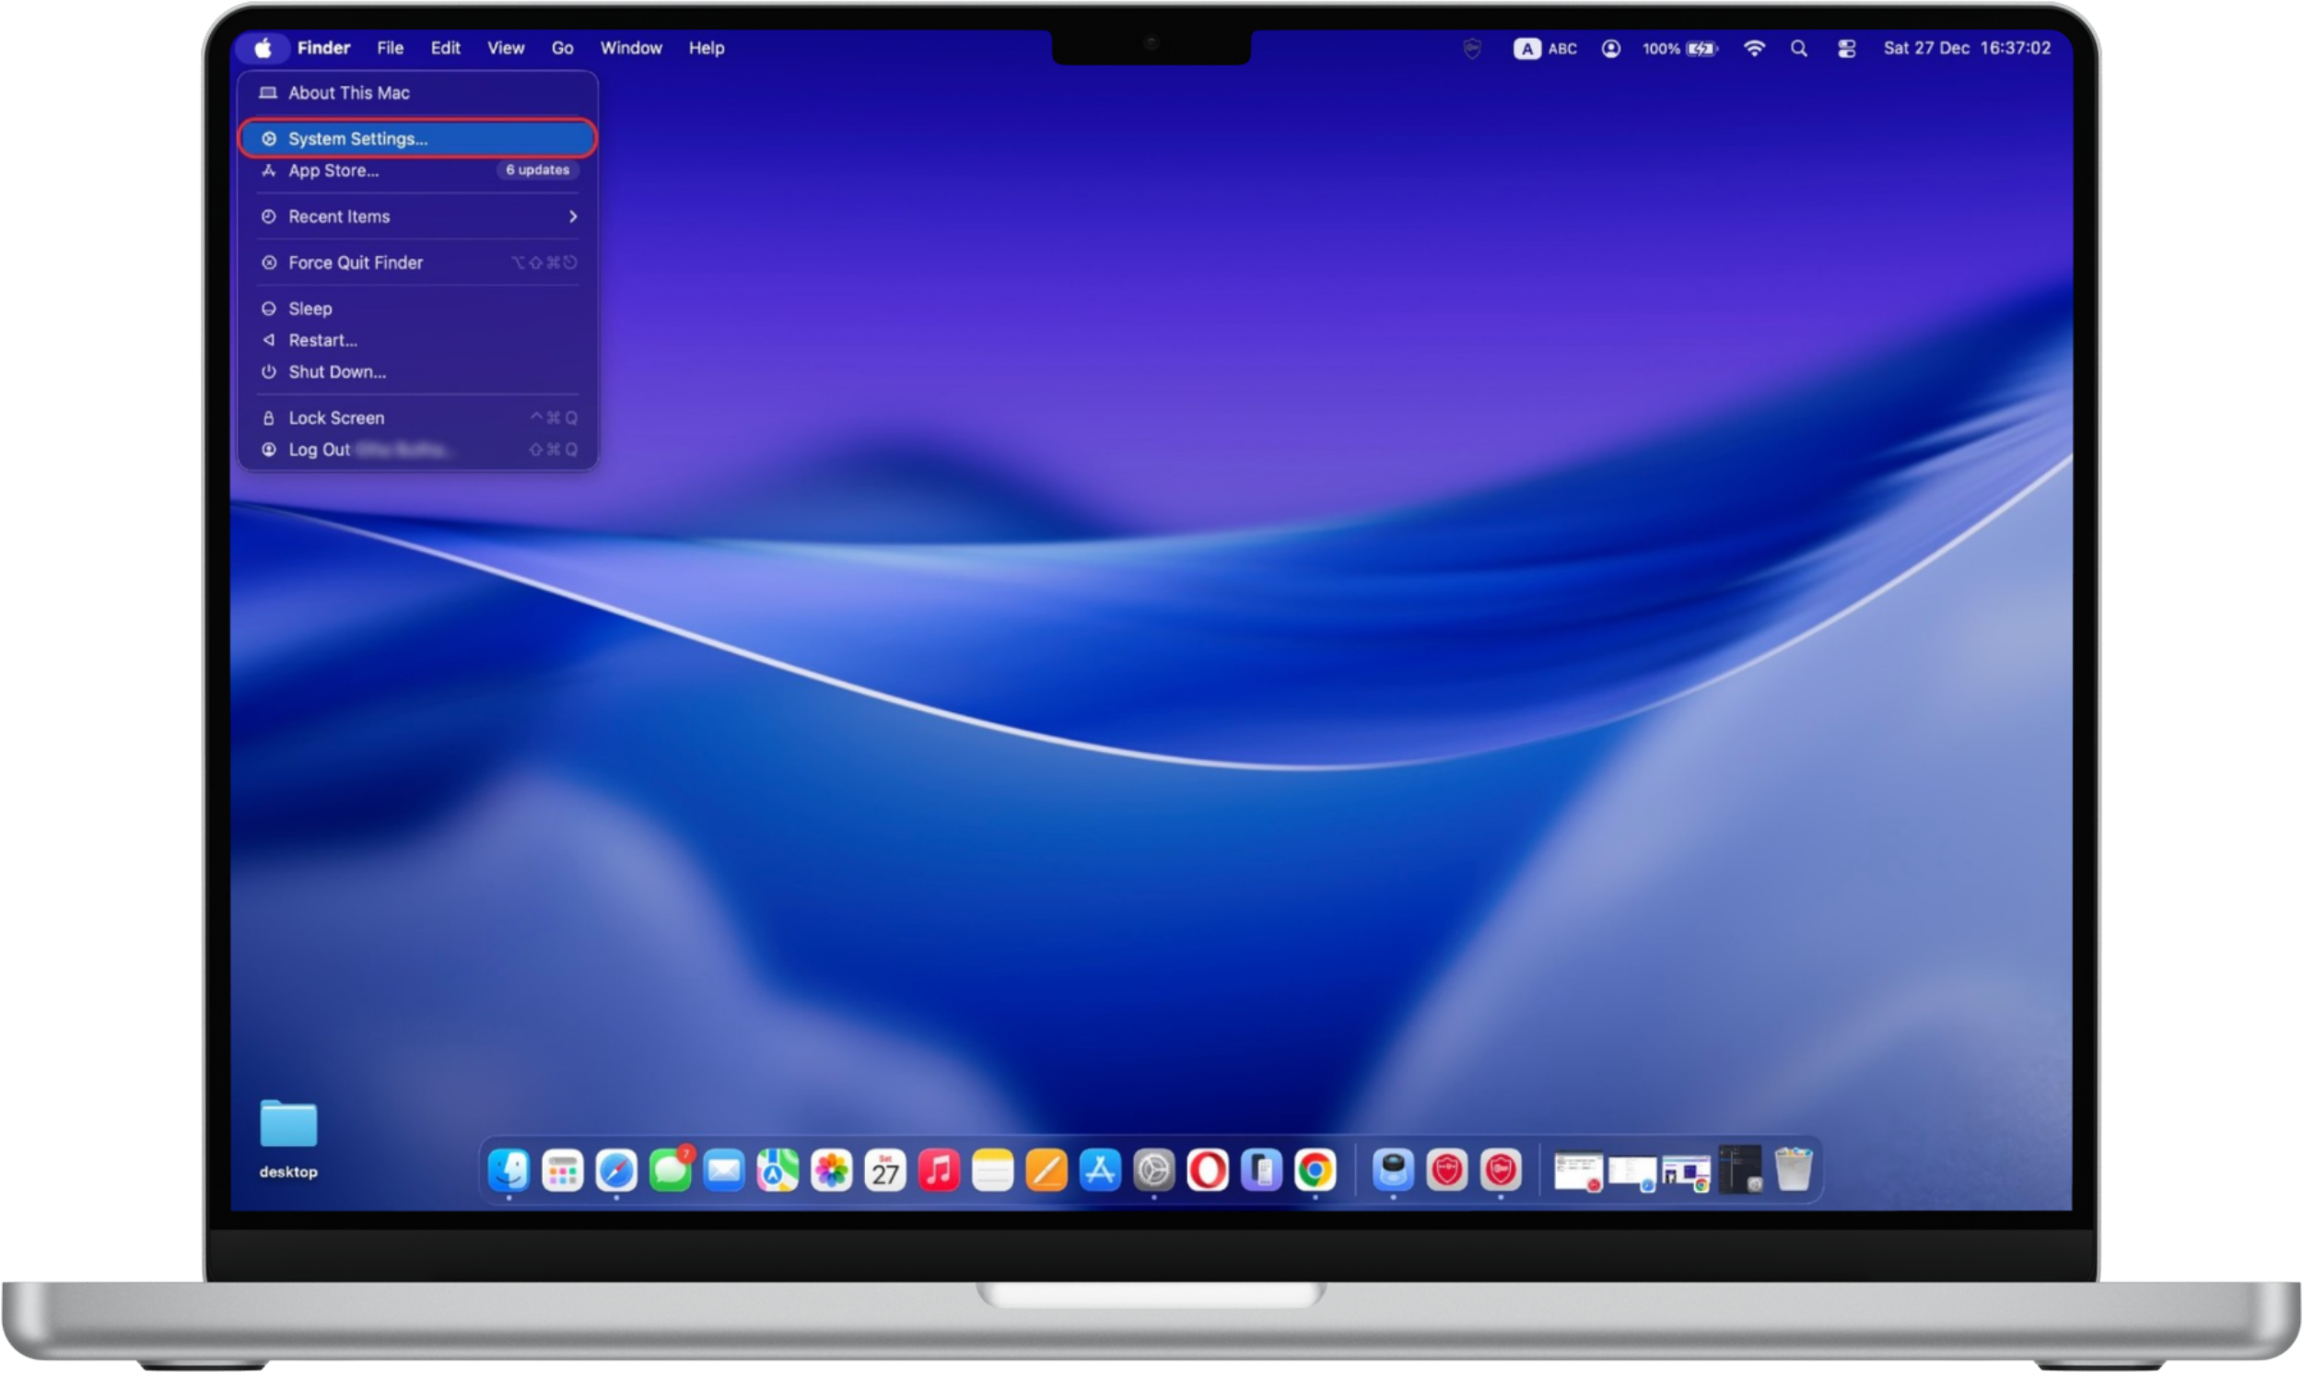Viewport: 2303px width, 1382px height.
Task: Click the Wi-Fi menu bar icon
Action: click(1754, 49)
